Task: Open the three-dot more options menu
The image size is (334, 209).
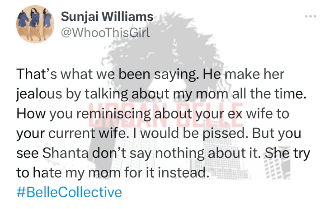Action: (x=310, y=16)
